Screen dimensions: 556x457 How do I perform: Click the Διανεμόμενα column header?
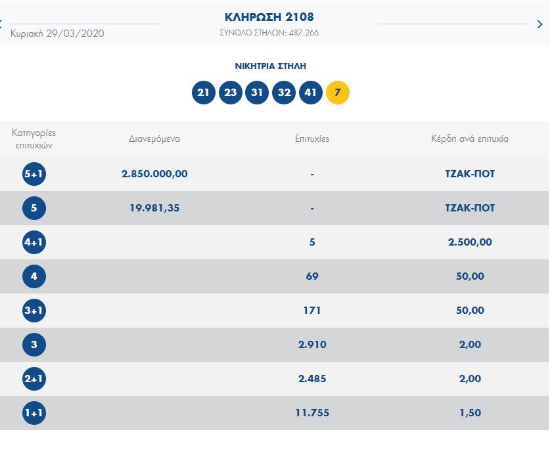(x=154, y=139)
